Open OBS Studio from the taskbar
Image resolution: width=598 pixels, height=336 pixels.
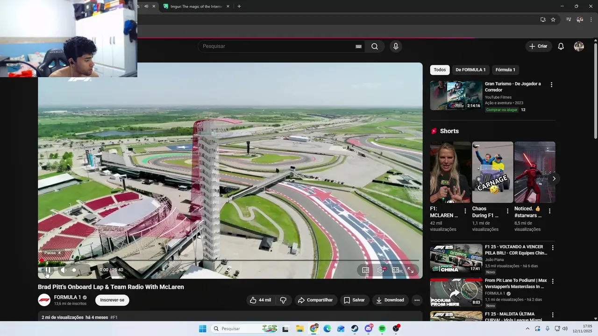click(396, 329)
